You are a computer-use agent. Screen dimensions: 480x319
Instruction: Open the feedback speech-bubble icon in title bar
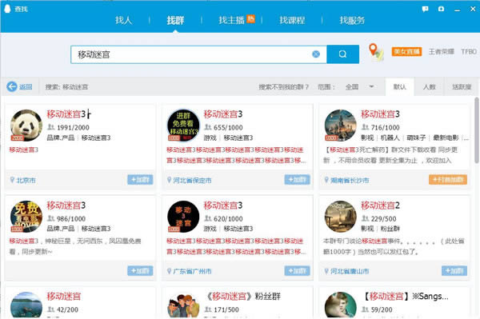[x=426, y=9]
